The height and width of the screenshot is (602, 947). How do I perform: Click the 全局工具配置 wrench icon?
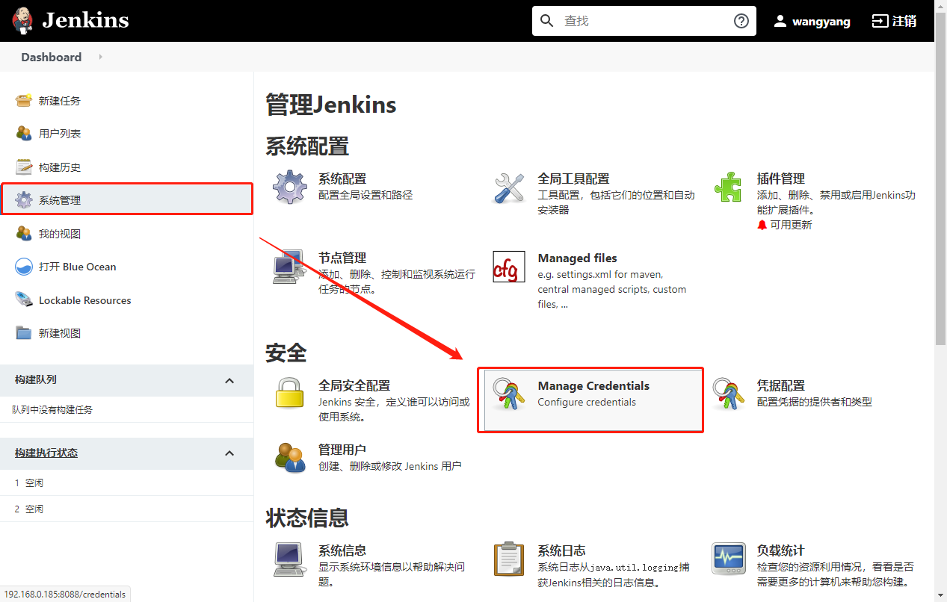point(509,187)
